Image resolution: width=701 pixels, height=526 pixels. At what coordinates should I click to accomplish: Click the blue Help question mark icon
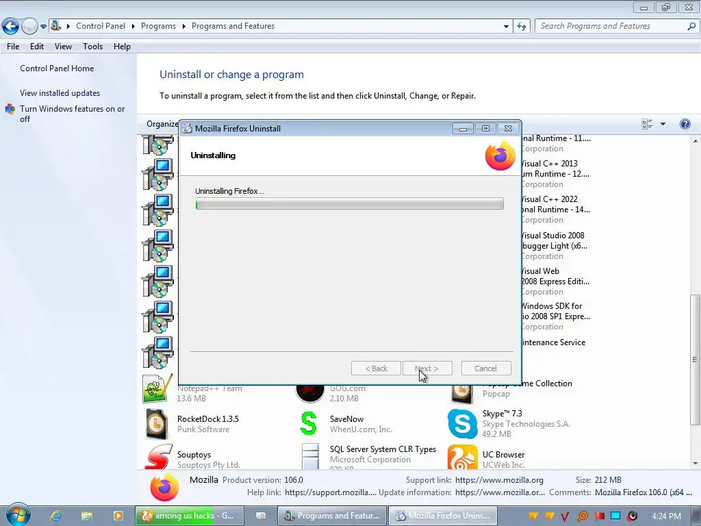[685, 124]
